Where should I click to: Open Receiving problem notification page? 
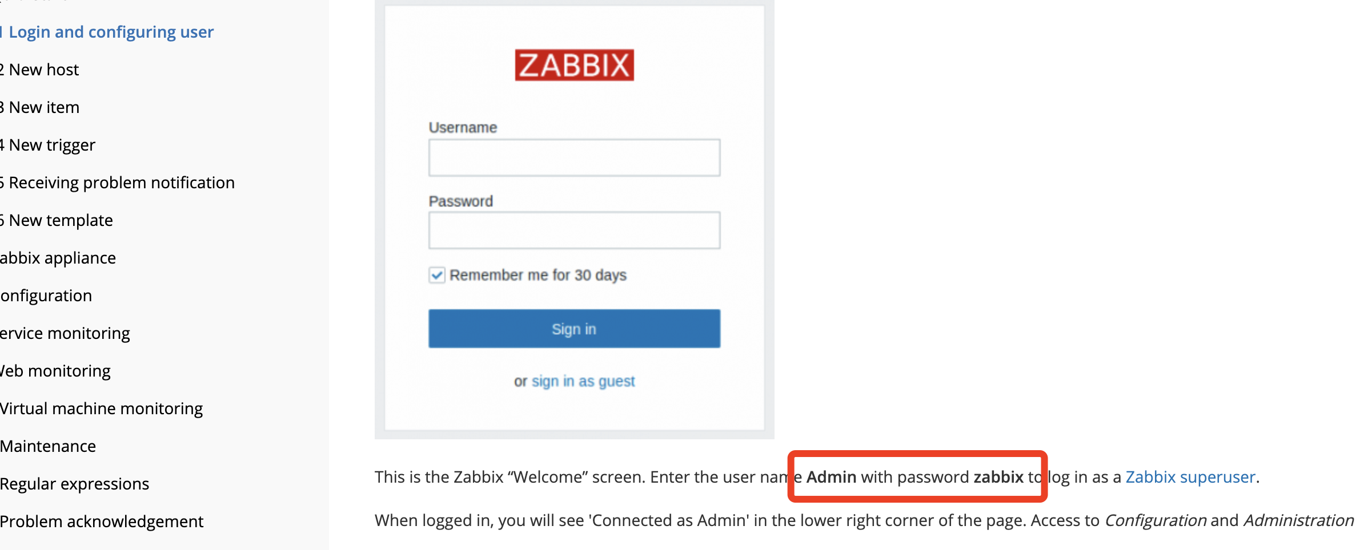118,183
